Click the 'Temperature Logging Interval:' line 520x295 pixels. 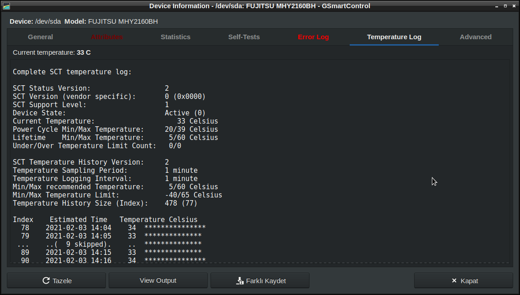click(105, 179)
